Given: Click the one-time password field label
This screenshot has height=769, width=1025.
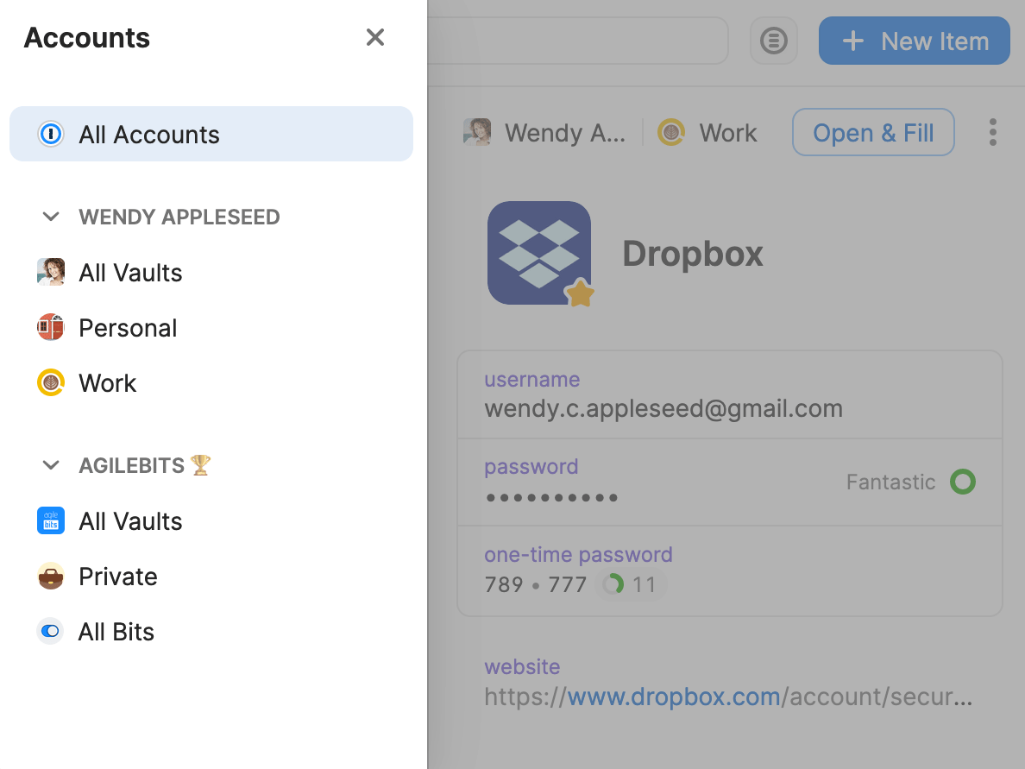Looking at the screenshot, I should (579, 554).
